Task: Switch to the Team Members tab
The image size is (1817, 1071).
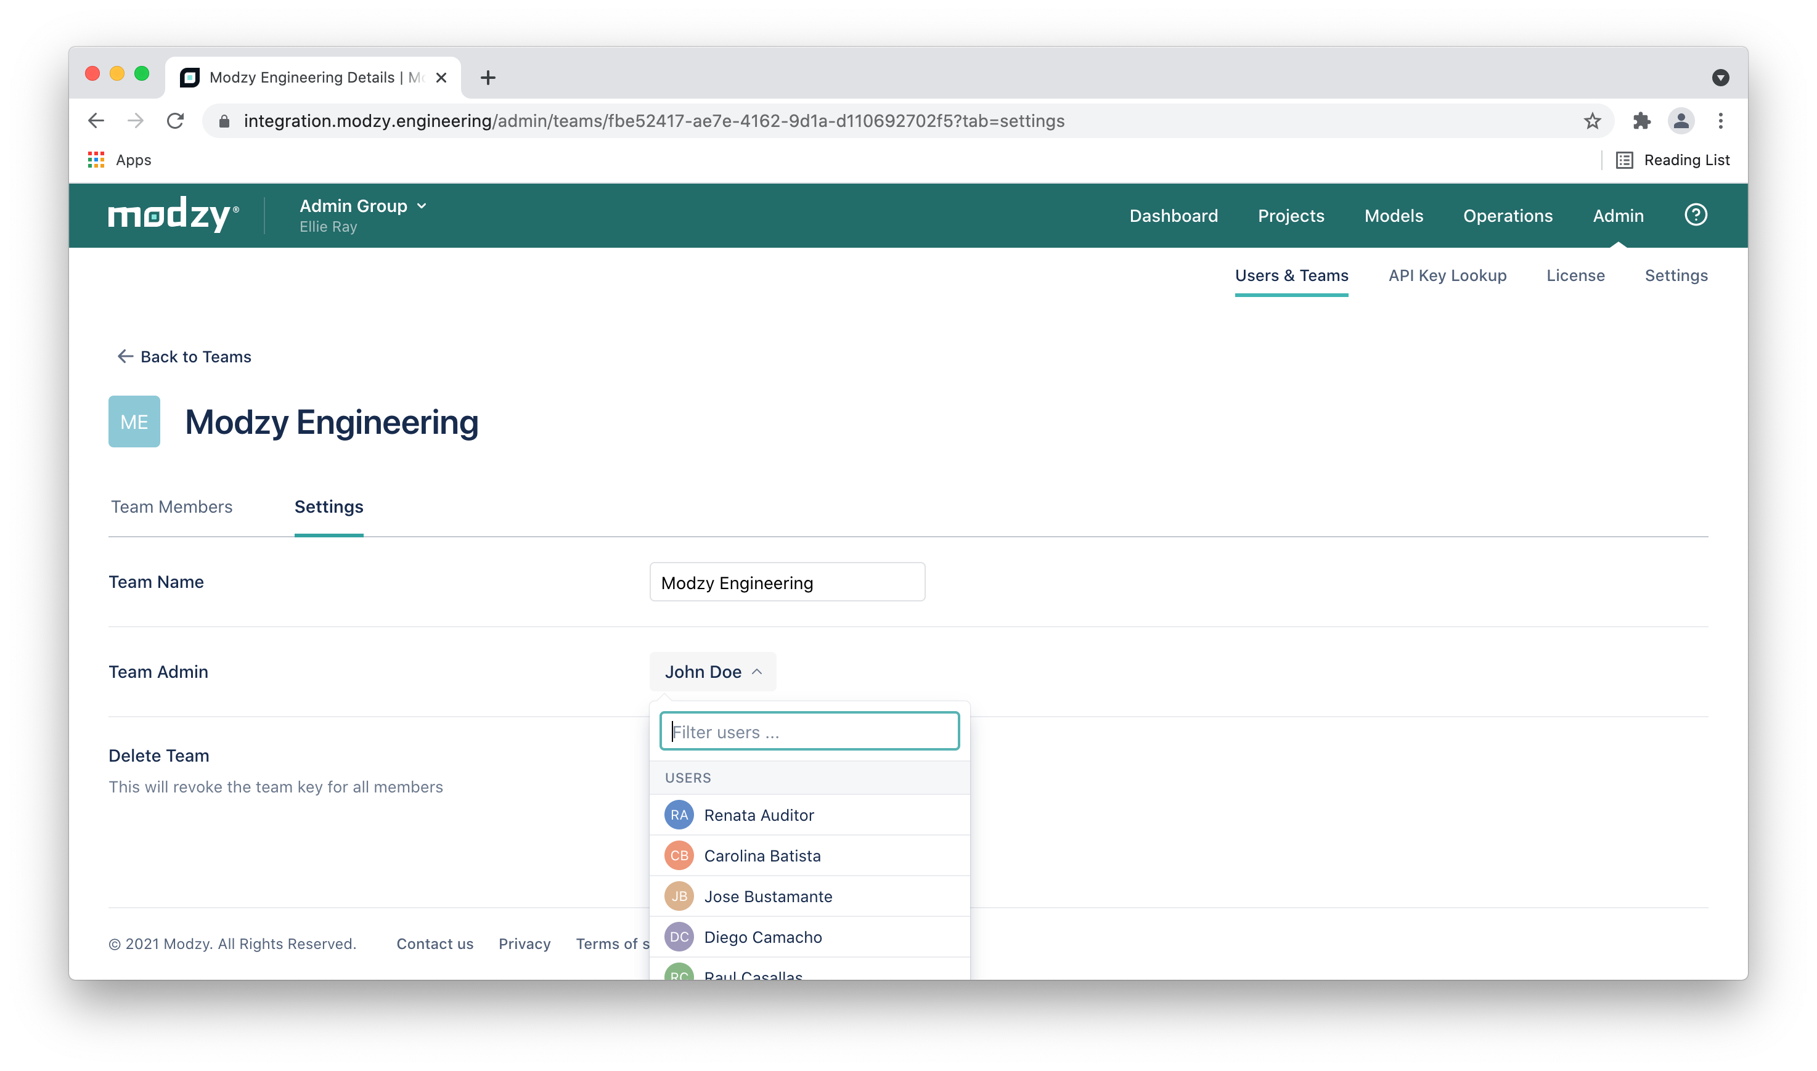Action: click(x=172, y=507)
